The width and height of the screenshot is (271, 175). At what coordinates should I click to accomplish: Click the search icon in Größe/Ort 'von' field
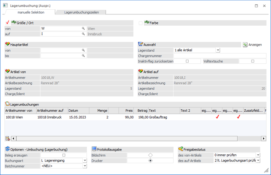tap(83, 28)
